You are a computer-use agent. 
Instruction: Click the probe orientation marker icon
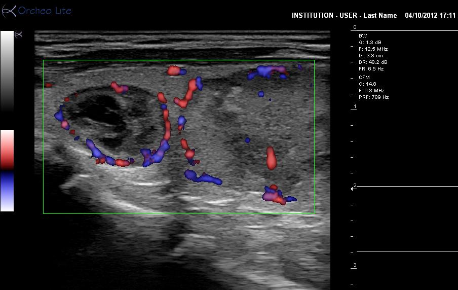point(18,34)
